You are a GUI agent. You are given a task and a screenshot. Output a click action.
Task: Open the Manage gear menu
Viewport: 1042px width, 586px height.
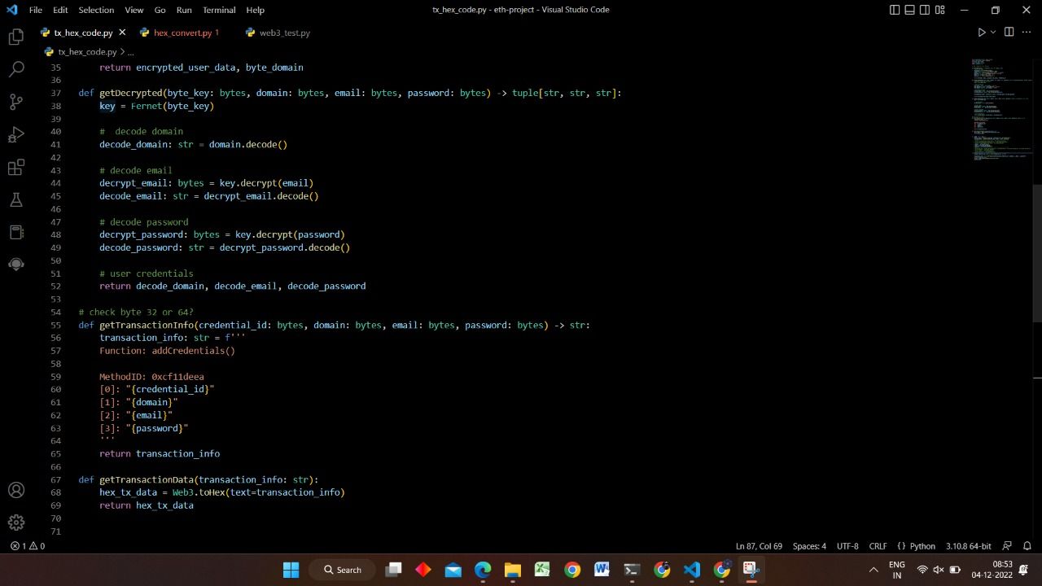tap(16, 523)
